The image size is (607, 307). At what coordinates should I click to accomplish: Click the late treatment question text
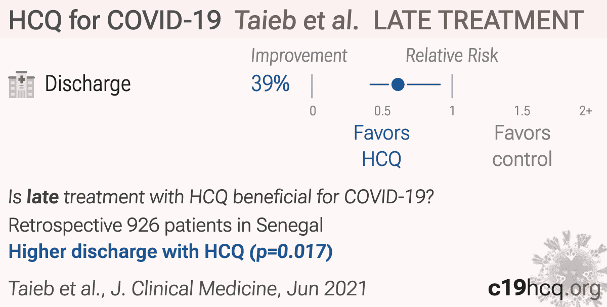tap(220, 198)
